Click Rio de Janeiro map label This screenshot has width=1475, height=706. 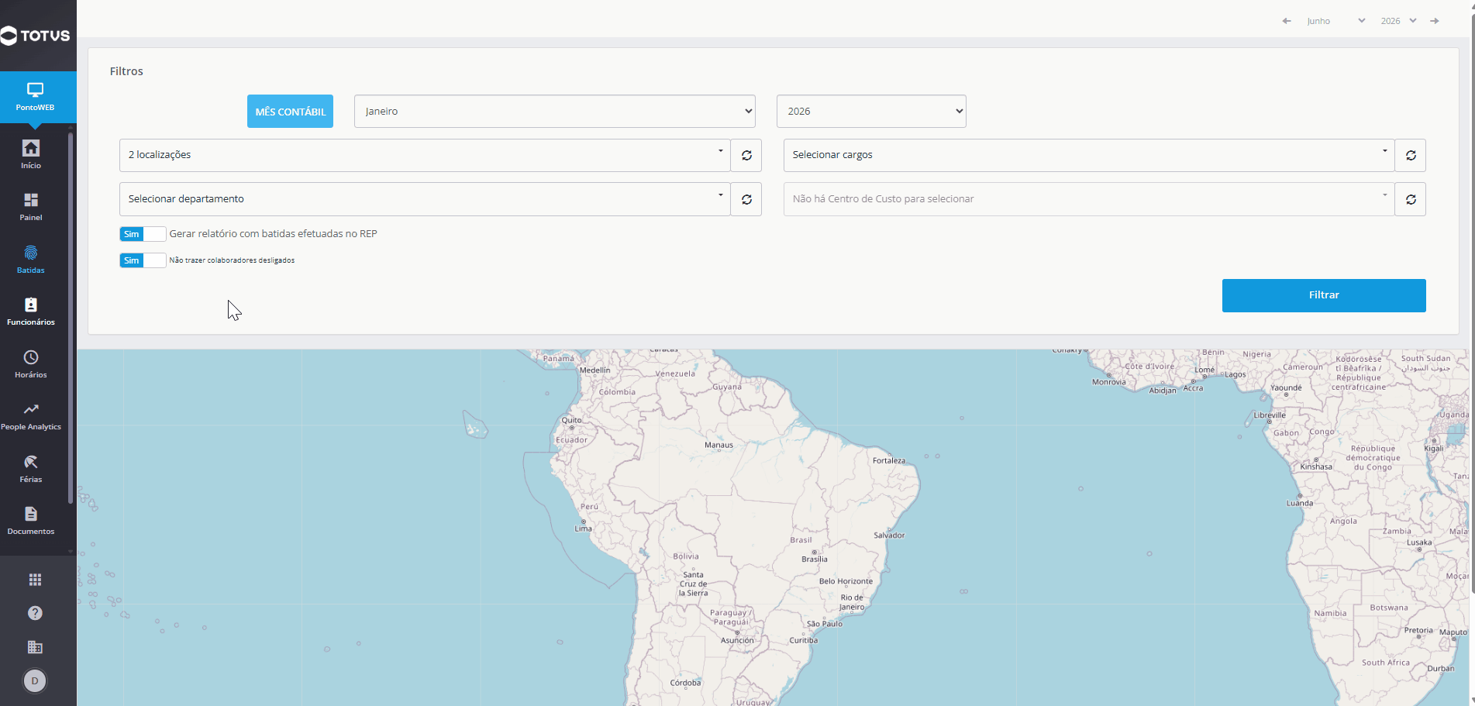click(x=852, y=602)
